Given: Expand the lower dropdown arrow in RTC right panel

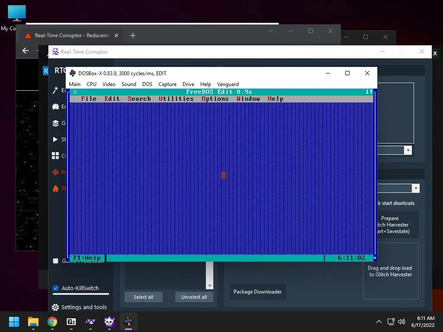Looking at the screenshot, I should [x=415, y=188].
